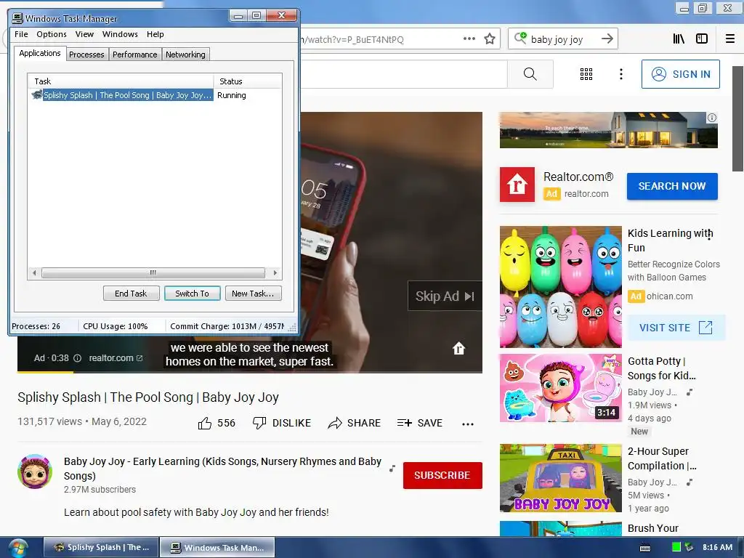
Task: Click the keyboard icon in system tray
Action: [645, 548]
